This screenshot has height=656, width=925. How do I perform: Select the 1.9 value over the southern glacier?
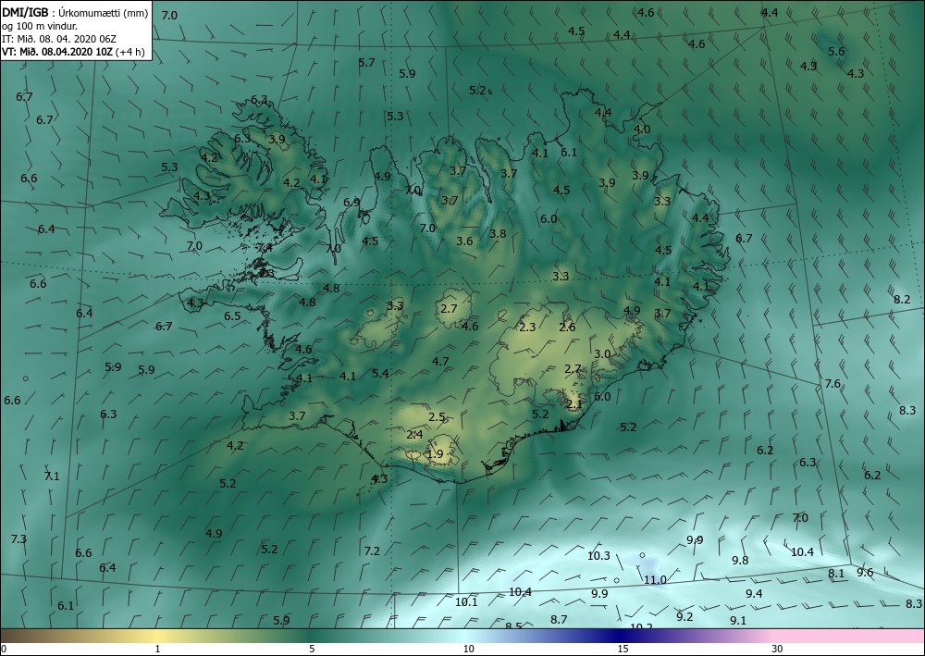click(x=435, y=454)
